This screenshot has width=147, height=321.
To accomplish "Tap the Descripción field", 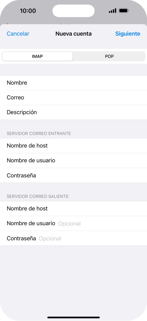I will click(73, 112).
